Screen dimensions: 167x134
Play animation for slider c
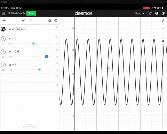coord(3,39)
